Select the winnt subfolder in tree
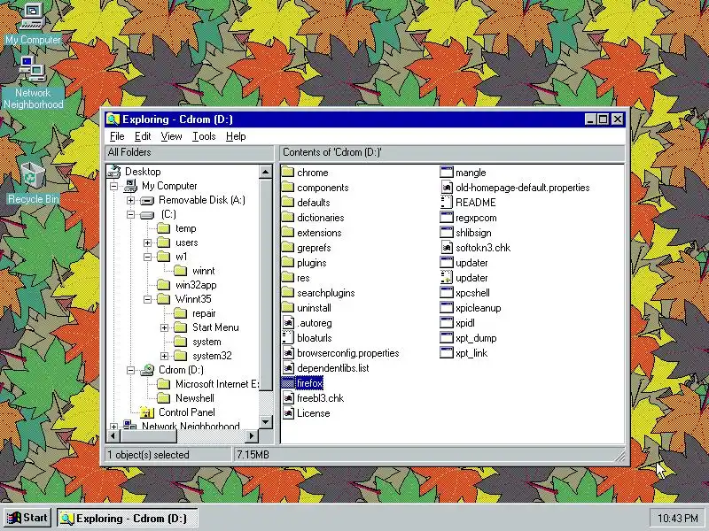This screenshot has width=709, height=531. click(204, 271)
